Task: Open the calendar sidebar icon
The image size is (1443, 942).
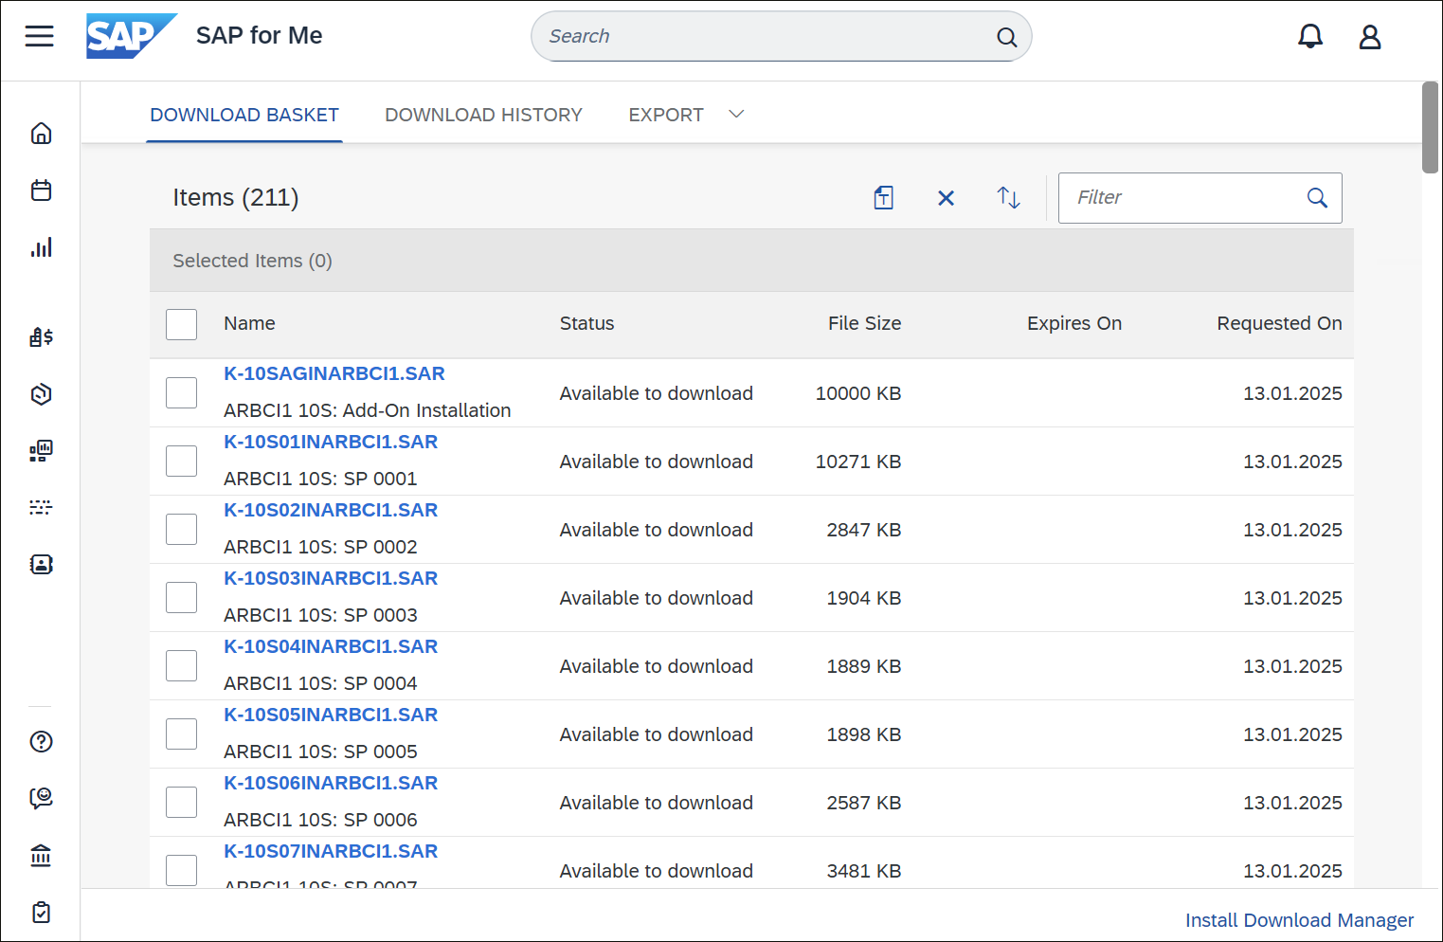Action: tap(41, 190)
